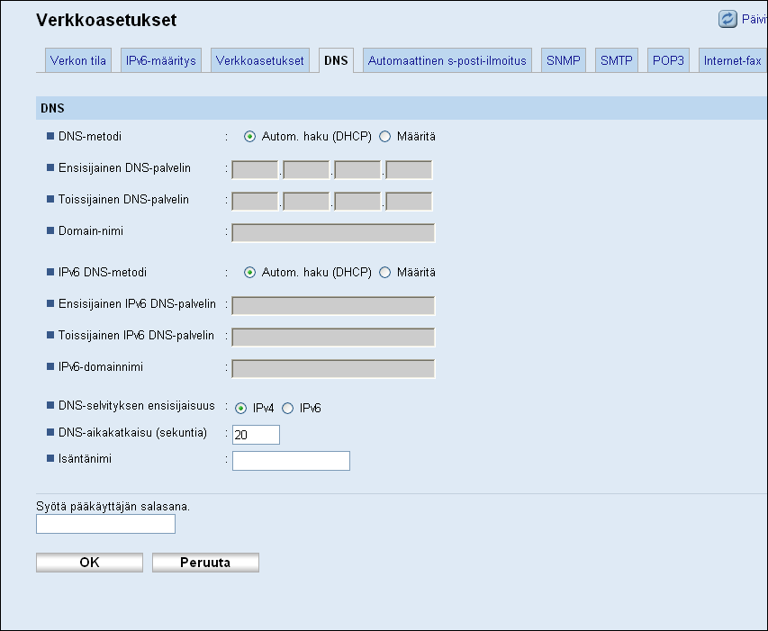This screenshot has height=631, width=768.
Task: Click fourth octet of Toissijainen DNS-palvelin
Action: [409, 202]
